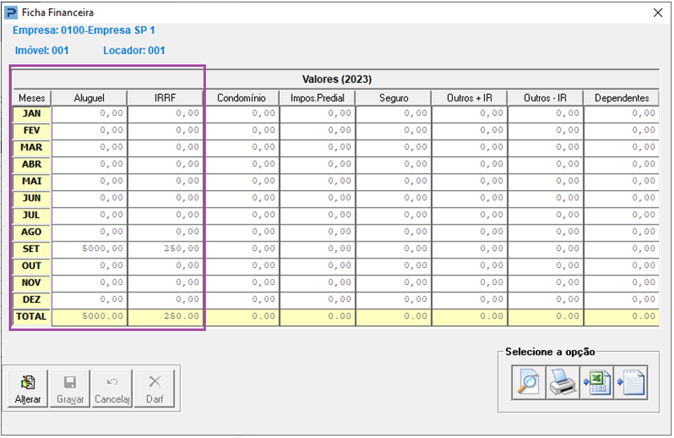Close the Ficha Financeira window
The height and width of the screenshot is (438, 674).
(x=658, y=13)
